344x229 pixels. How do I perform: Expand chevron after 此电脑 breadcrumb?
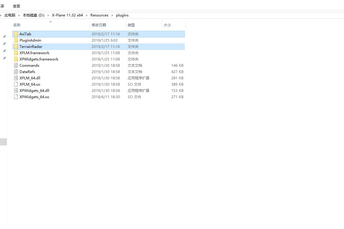(19, 15)
